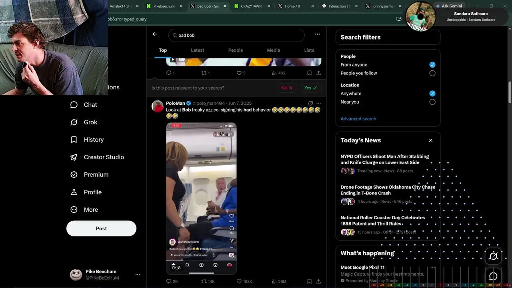The image size is (512, 288).
Task: View analytics of post with 29M views
Action: click(279, 281)
